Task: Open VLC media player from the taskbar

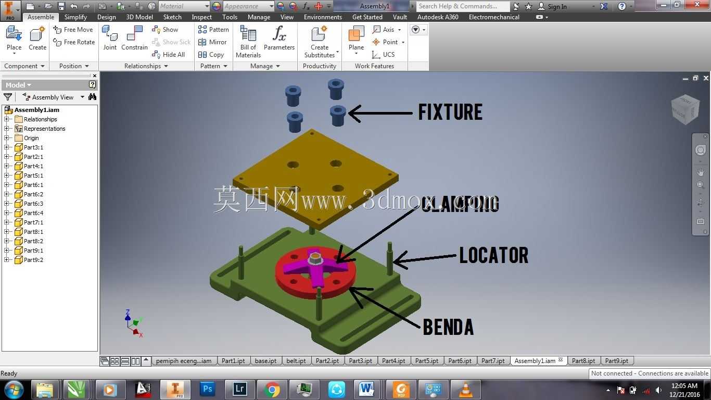Action: [465, 389]
